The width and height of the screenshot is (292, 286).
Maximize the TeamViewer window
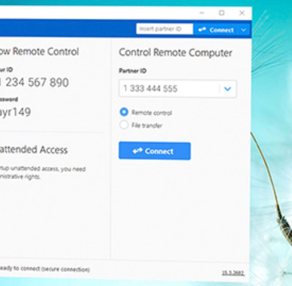click(x=222, y=13)
